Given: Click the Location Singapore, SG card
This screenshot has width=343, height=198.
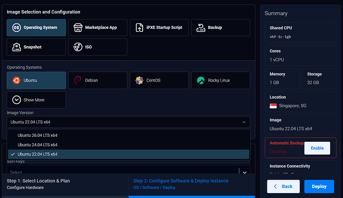Looking at the screenshot, I should pyautogui.click(x=301, y=102).
